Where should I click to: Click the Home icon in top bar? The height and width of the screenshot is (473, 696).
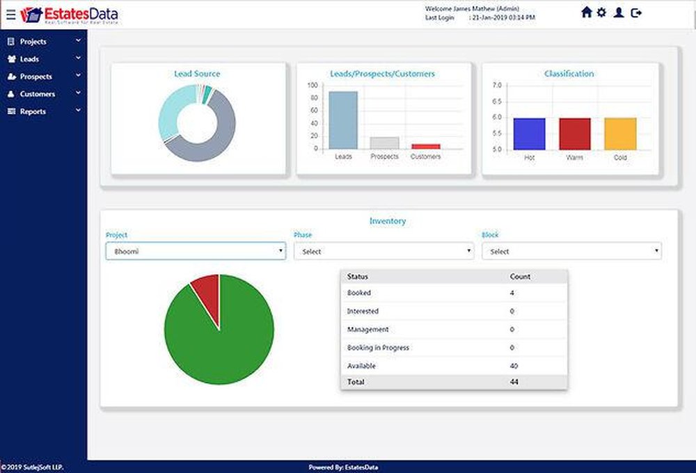(587, 13)
